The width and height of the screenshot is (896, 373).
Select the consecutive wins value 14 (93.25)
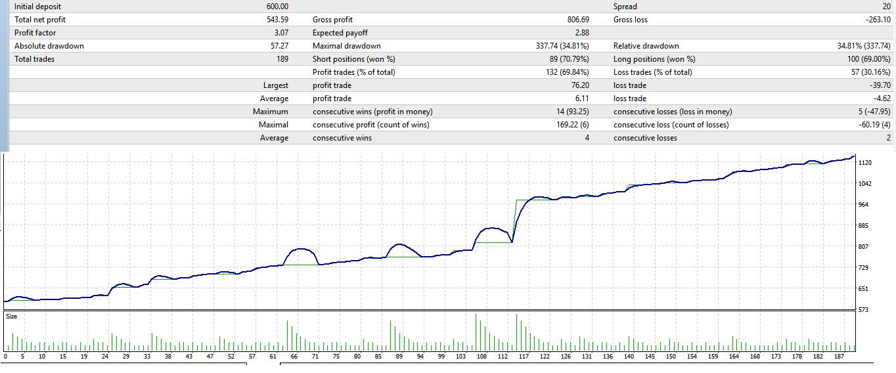click(573, 112)
